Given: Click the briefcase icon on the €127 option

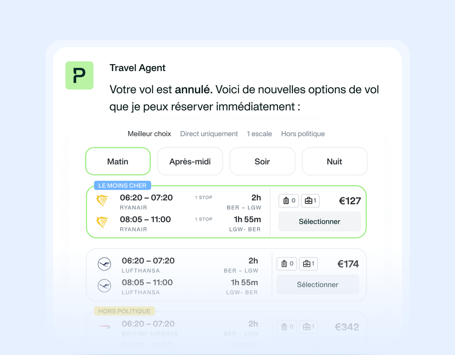Looking at the screenshot, I should pyautogui.click(x=310, y=200).
